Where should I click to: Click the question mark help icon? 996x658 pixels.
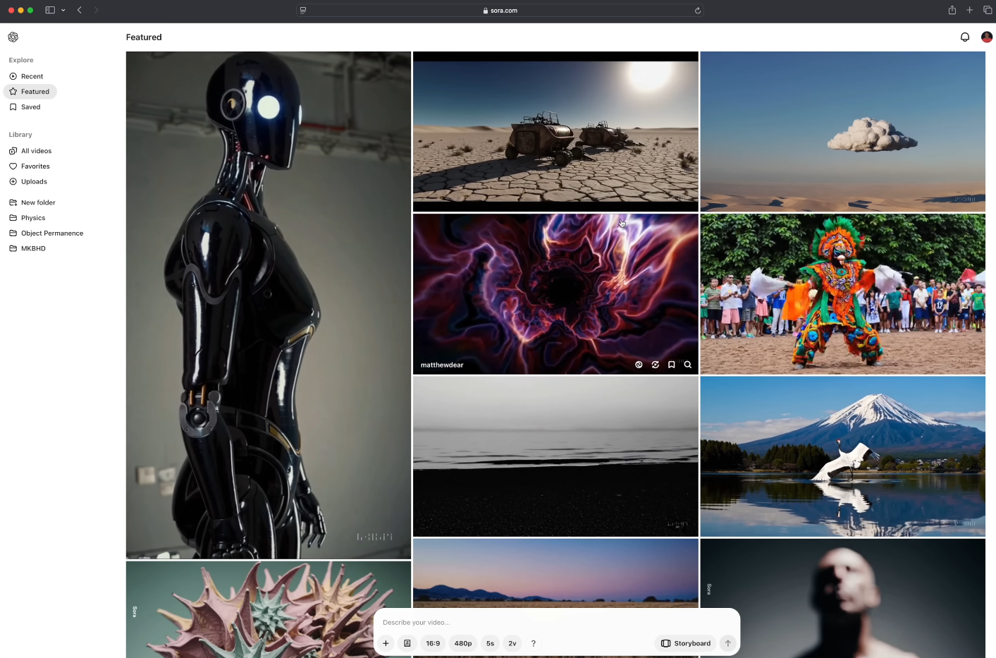(x=533, y=643)
